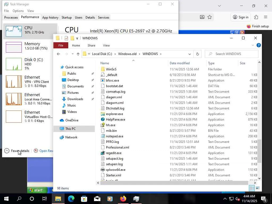Viewport: 272px width, 204px height.
Task: Open Firefox hamburger application menu
Action: (x=266, y=17)
